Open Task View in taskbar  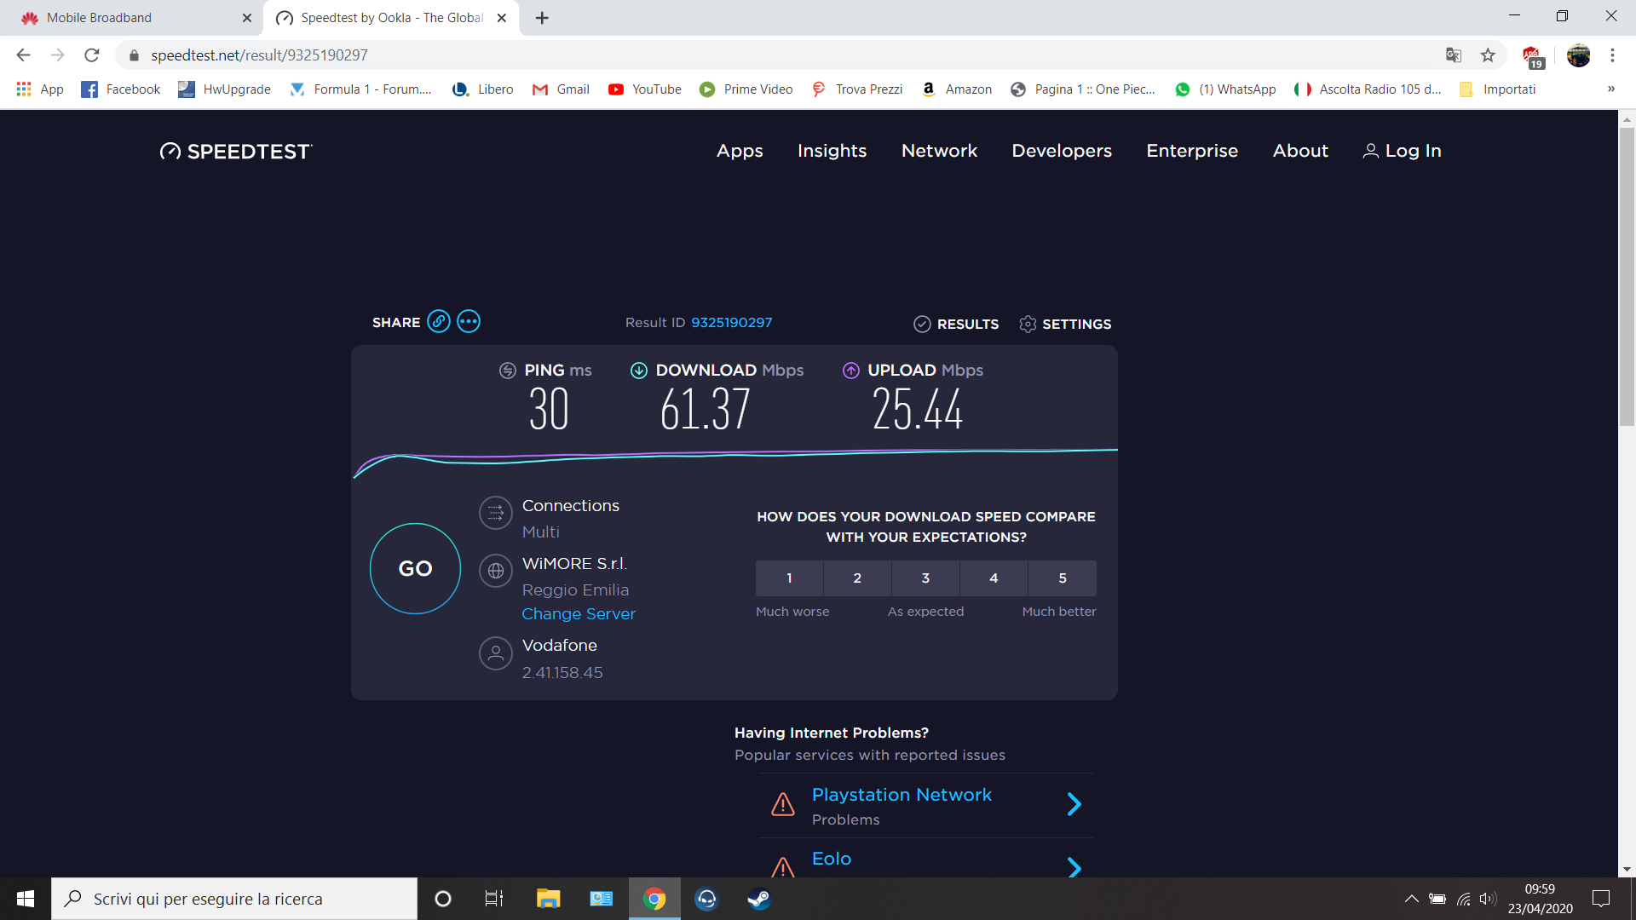(x=494, y=899)
